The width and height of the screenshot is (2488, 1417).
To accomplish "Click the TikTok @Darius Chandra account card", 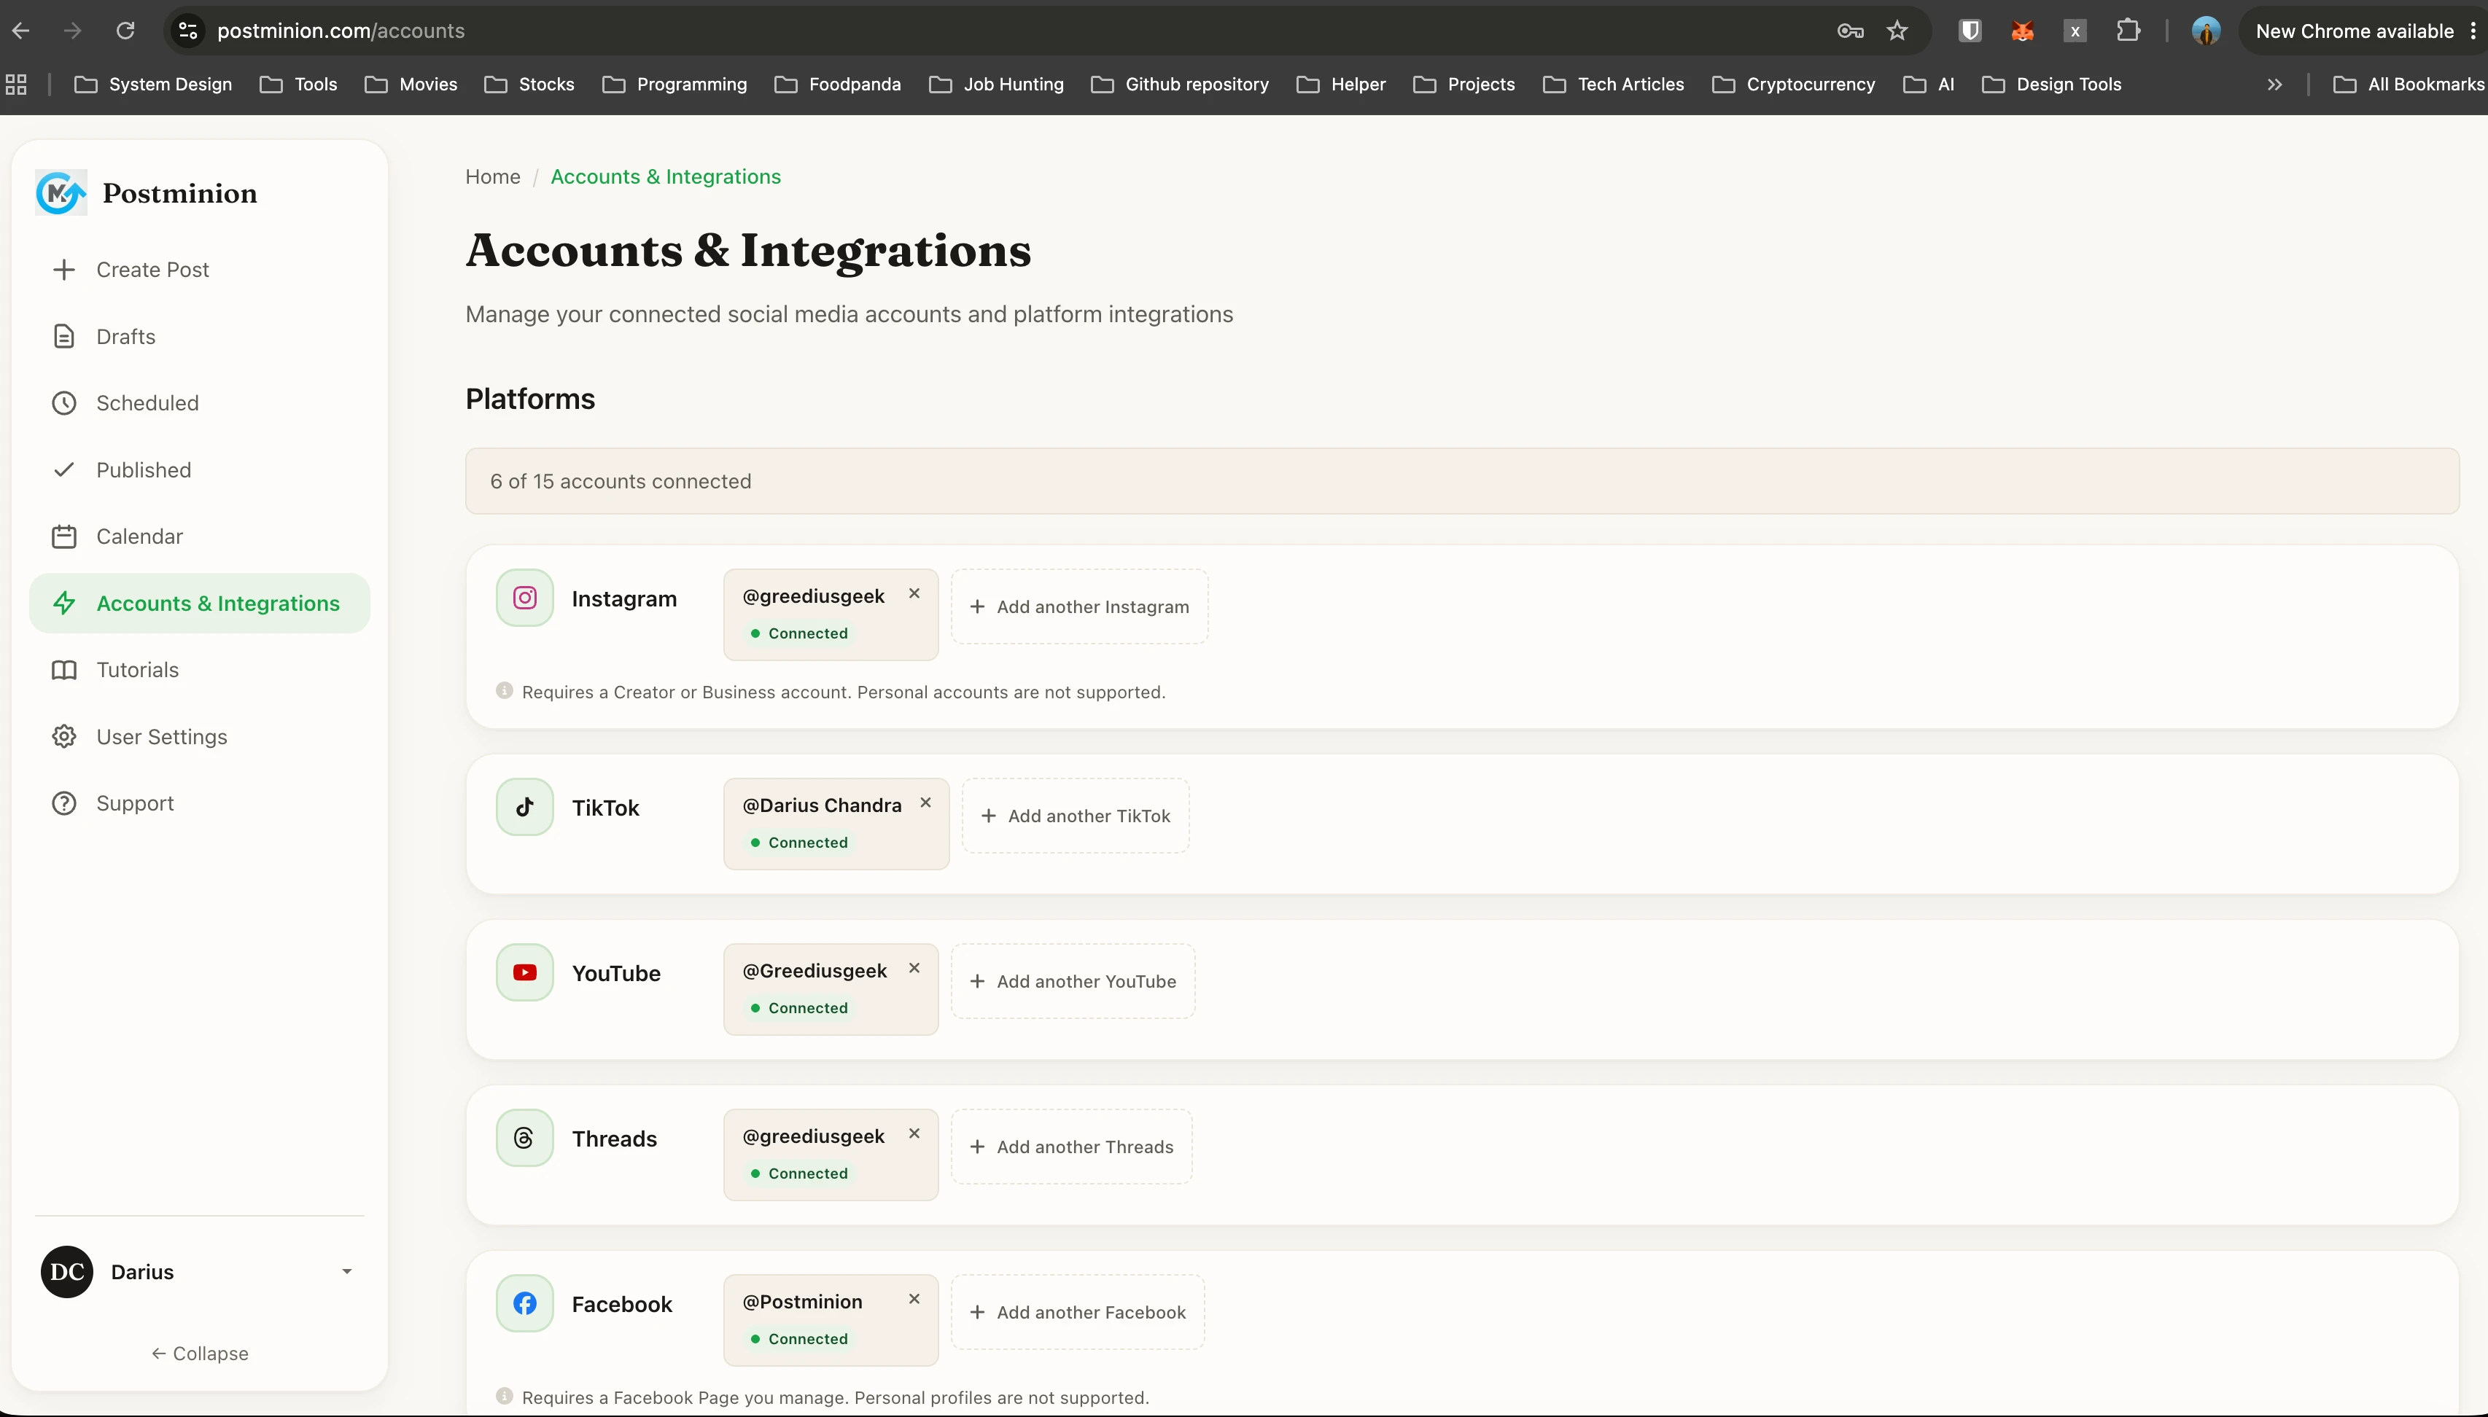I will click(x=836, y=824).
